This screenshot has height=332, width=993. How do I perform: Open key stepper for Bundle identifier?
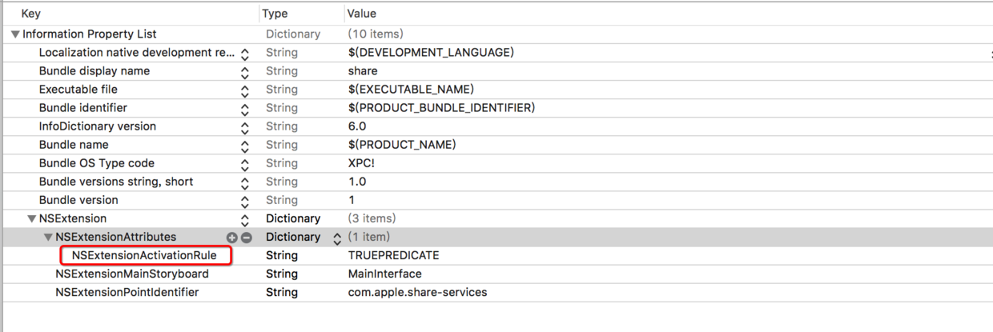(245, 109)
